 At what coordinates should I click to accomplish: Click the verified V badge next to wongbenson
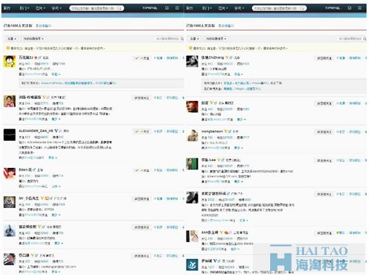[226, 131]
